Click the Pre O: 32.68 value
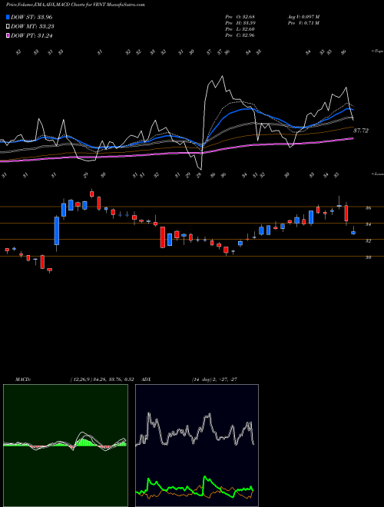The height and width of the screenshot is (507, 384). (x=240, y=17)
